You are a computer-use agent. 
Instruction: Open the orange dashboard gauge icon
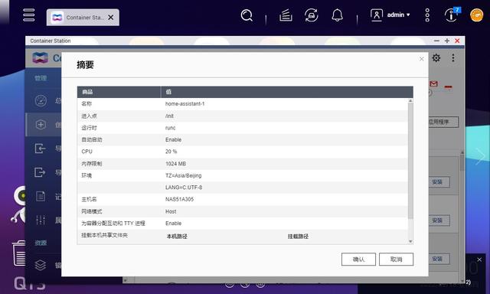click(476, 15)
